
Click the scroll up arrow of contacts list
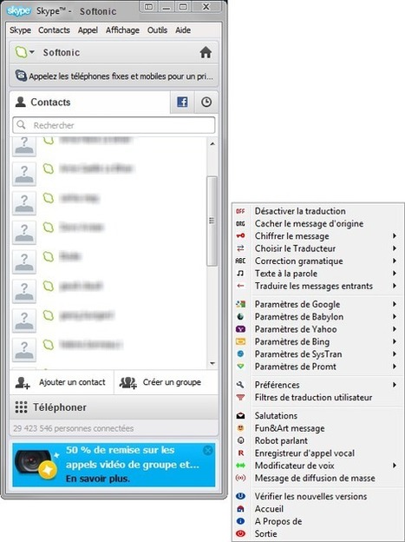212,143
